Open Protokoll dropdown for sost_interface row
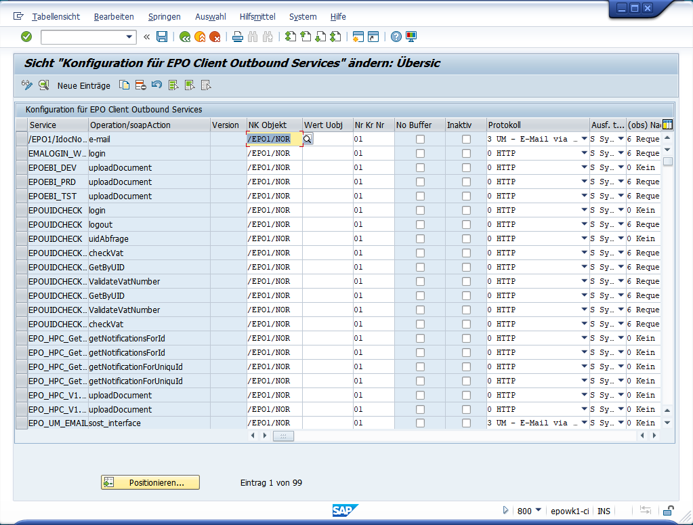Viewport: 693px width, 525px height. click(585, 423)
